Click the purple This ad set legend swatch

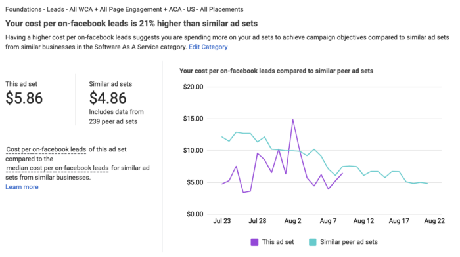click(x=254, y=242)
